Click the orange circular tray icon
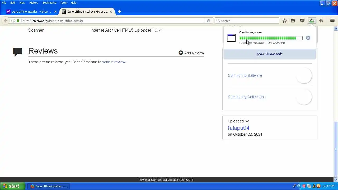338x190 pixels. click(x=318, y=186)
